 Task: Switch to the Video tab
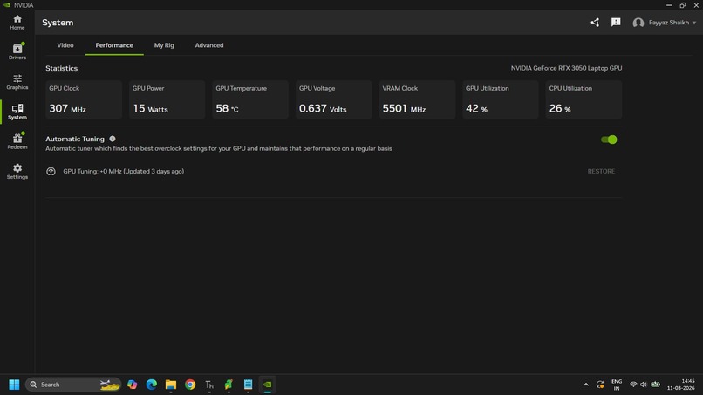65,45
